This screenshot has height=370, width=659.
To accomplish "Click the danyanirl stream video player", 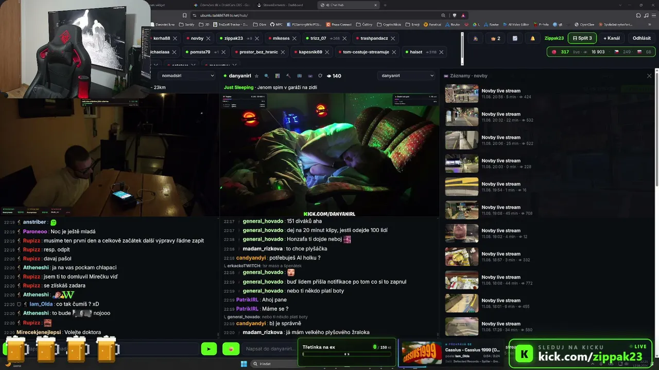I will 329,155.
